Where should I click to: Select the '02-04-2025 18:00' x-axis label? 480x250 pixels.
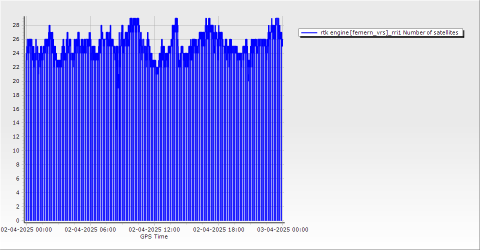pyautogui.click(x=218, y=230)
